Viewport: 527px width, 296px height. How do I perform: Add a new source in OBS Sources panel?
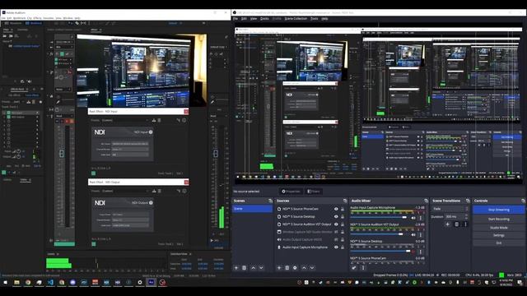click(279, 268)
